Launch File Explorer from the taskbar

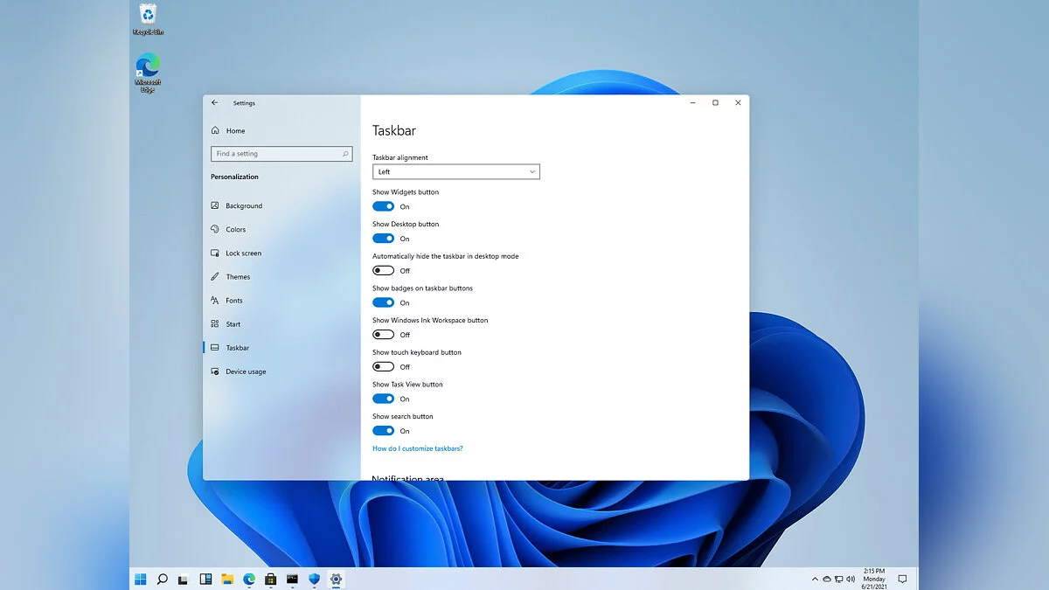pyautogui.click(x=227, y=579)
